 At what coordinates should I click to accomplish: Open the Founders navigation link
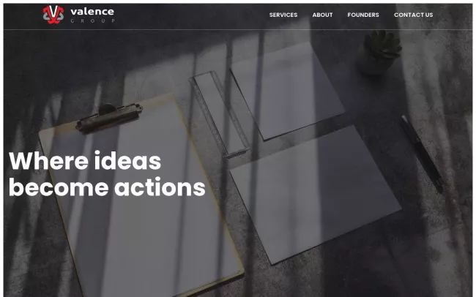[363, 15]
